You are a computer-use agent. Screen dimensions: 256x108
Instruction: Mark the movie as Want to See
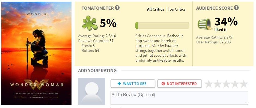[x=133, y=84]
